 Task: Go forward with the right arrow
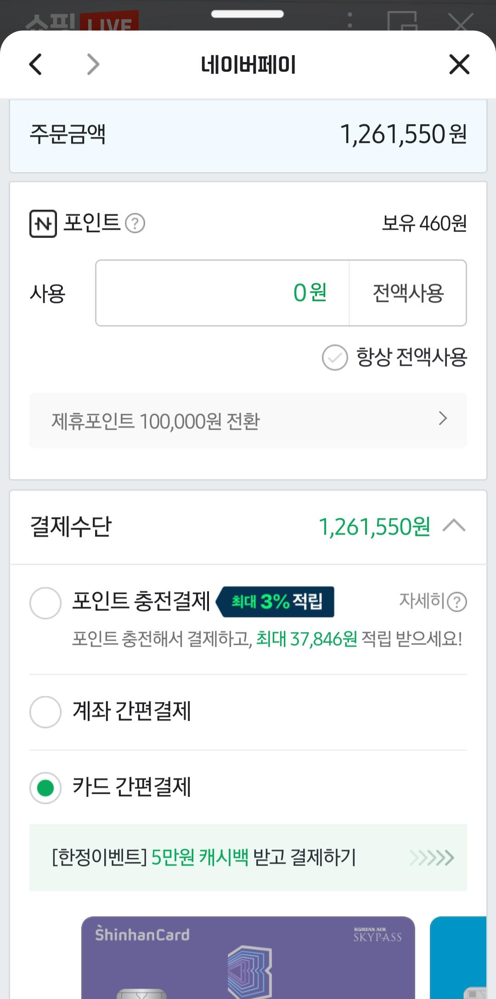93,64
